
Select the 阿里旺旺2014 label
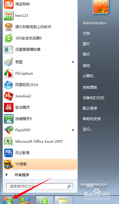pyautogui.click(x=27, y=85)
